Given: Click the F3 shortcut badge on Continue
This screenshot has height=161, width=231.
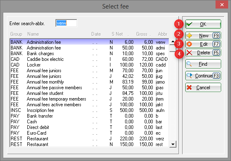Looking at the screenshot, I should (216, 76).
